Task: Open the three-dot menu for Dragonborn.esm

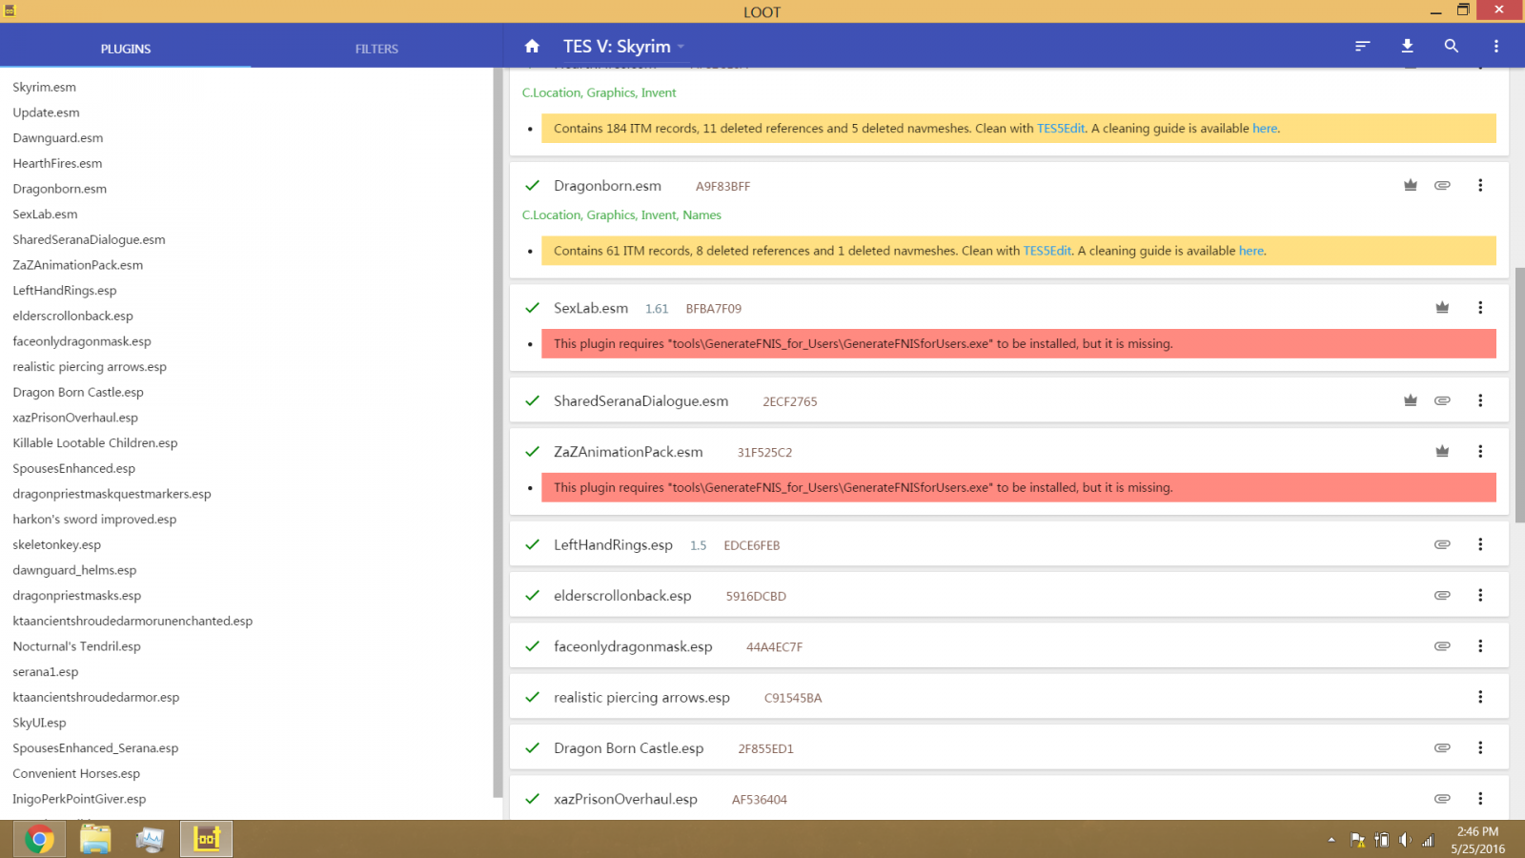Action: (1480, 185)
